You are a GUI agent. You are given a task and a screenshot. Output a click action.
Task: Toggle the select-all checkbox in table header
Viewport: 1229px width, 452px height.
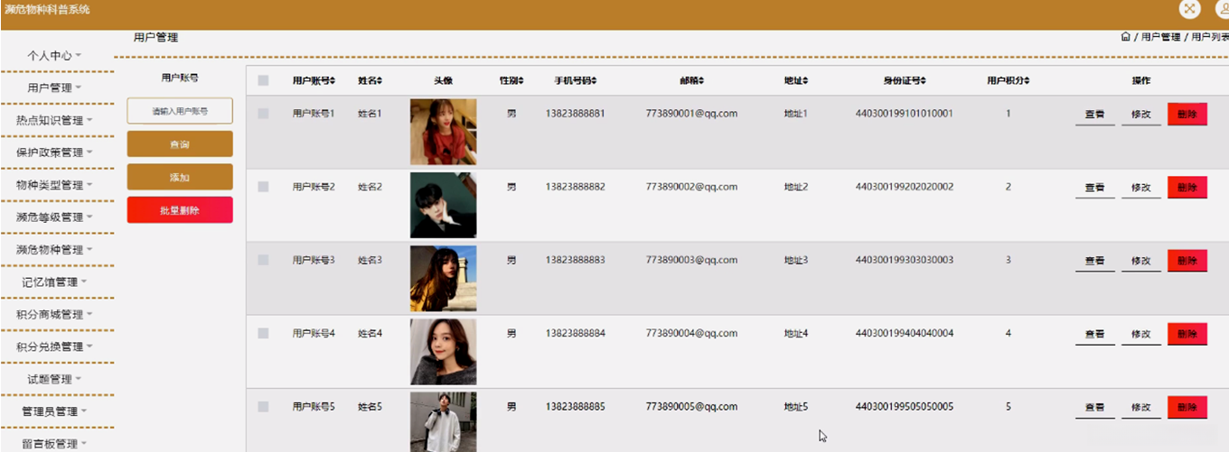pos(264,80)
